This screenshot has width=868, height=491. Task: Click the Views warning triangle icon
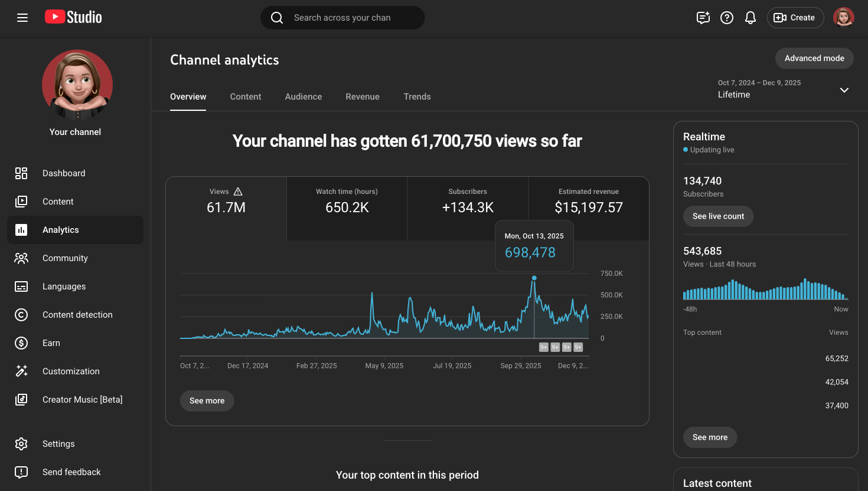pos(238,192)
